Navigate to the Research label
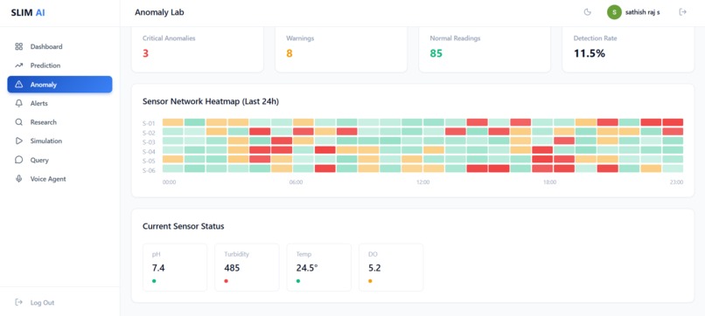 [x=44, y=122]
